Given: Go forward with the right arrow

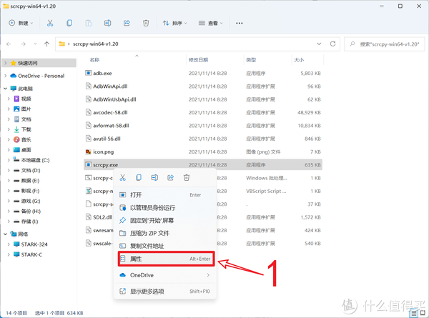Looking at the screenshot, I should click(x=24, y=44).
